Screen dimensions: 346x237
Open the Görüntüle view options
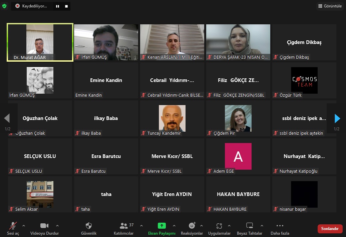click(330, 6)
